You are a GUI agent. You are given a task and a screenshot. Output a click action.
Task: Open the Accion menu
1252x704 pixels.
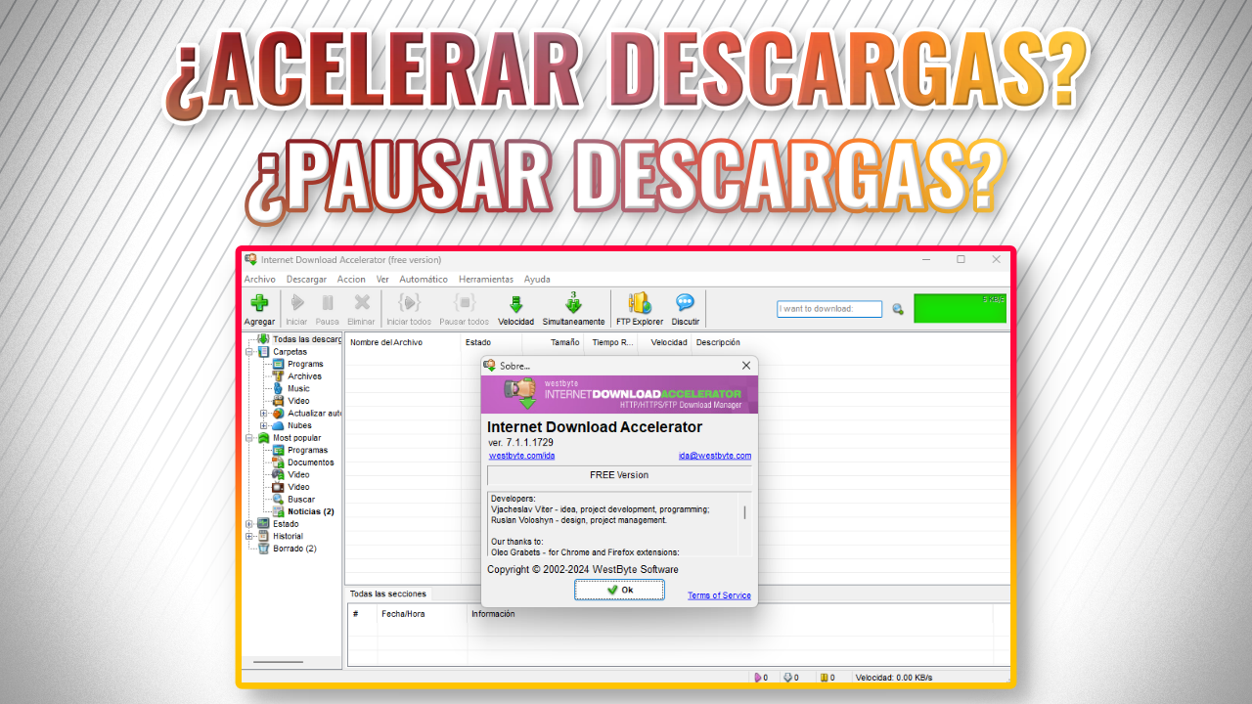351,280
